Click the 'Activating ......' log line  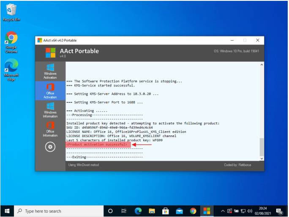87,111
